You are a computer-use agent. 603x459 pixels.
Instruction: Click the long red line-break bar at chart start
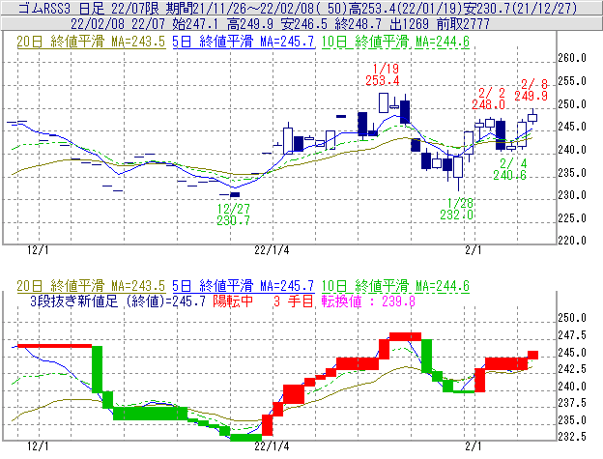click(55, 346)
